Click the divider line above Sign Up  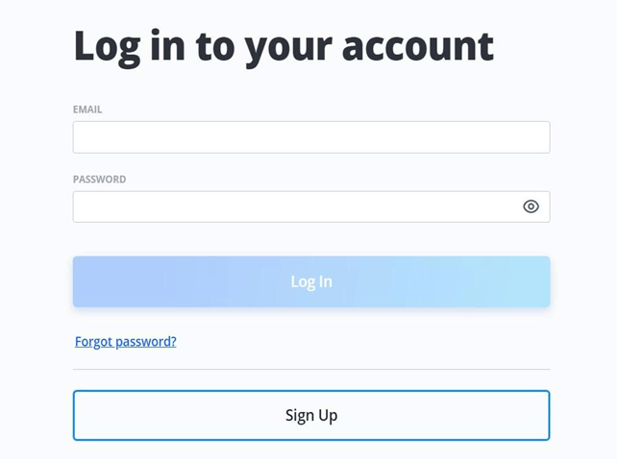[310, 369]
